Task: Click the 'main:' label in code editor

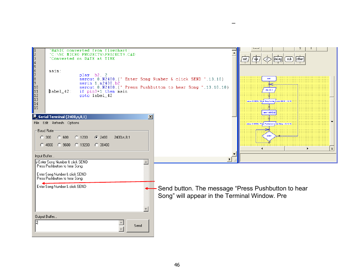Action: [x=55, y=71]
